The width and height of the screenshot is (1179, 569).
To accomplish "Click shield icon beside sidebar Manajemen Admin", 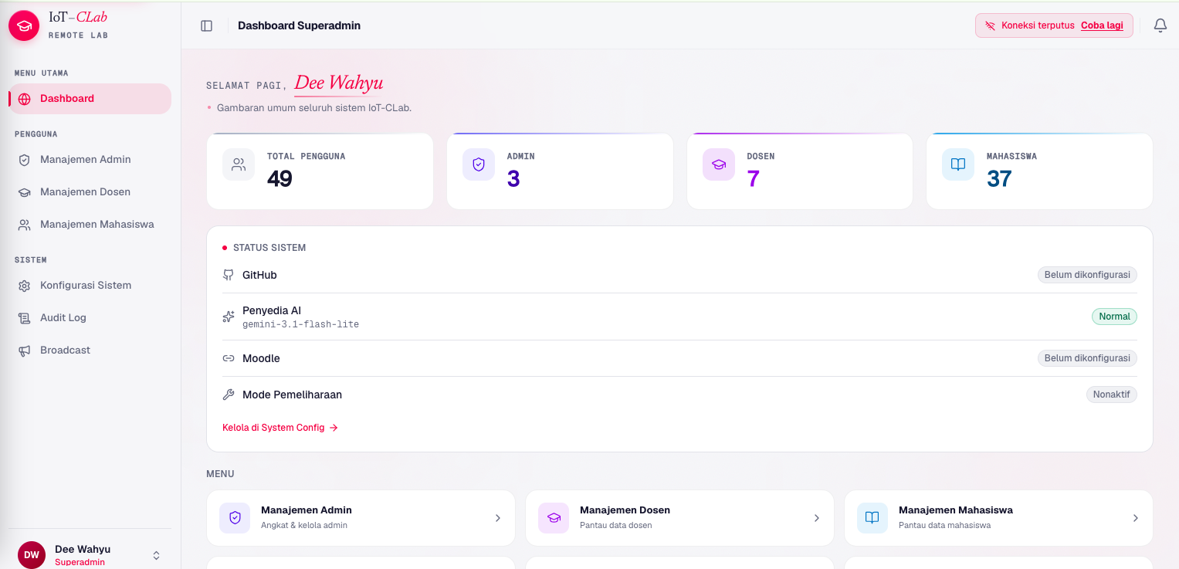I will [x=25, y=160].
